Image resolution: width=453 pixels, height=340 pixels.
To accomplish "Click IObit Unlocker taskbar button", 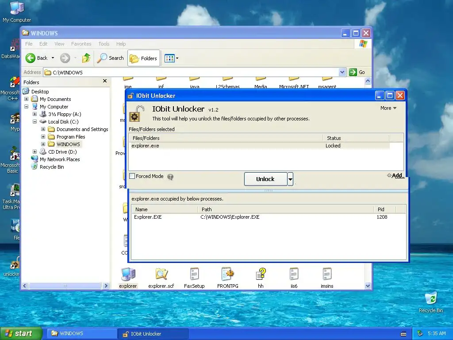I will 153,334.
